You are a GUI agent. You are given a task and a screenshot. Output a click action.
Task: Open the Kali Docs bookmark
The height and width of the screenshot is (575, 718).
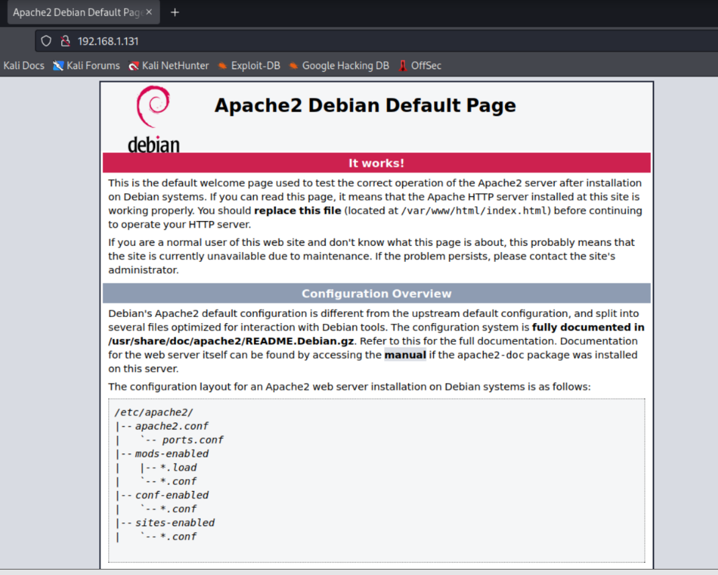click(24, 65)
